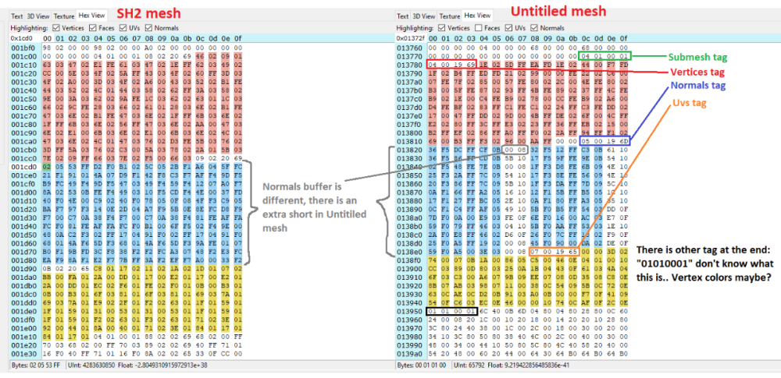This screenshot has height=378, width=781.
Task: Click the green-highlighted 02 byte at row 001cd0
Action: pos(48,166)
